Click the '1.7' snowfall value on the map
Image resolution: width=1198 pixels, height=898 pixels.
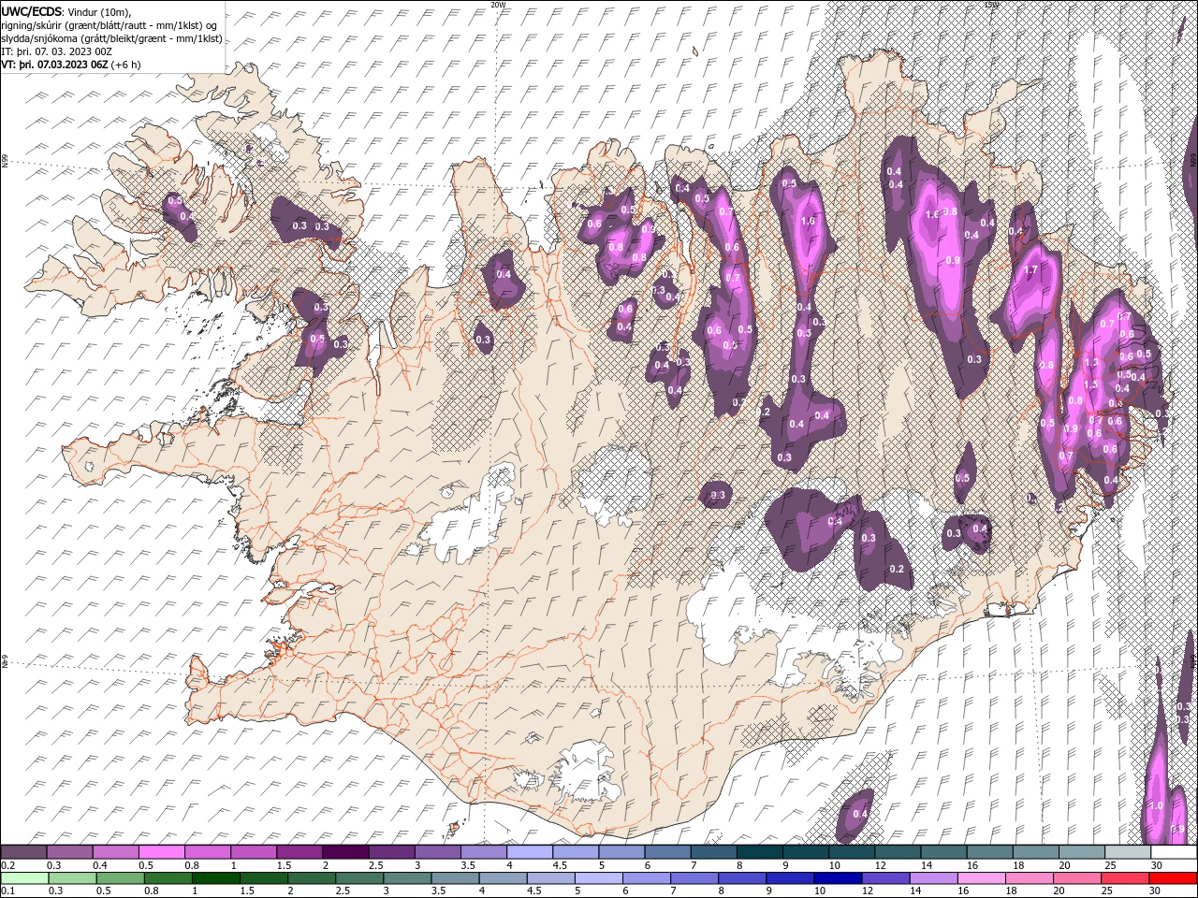coord(1030,270)
